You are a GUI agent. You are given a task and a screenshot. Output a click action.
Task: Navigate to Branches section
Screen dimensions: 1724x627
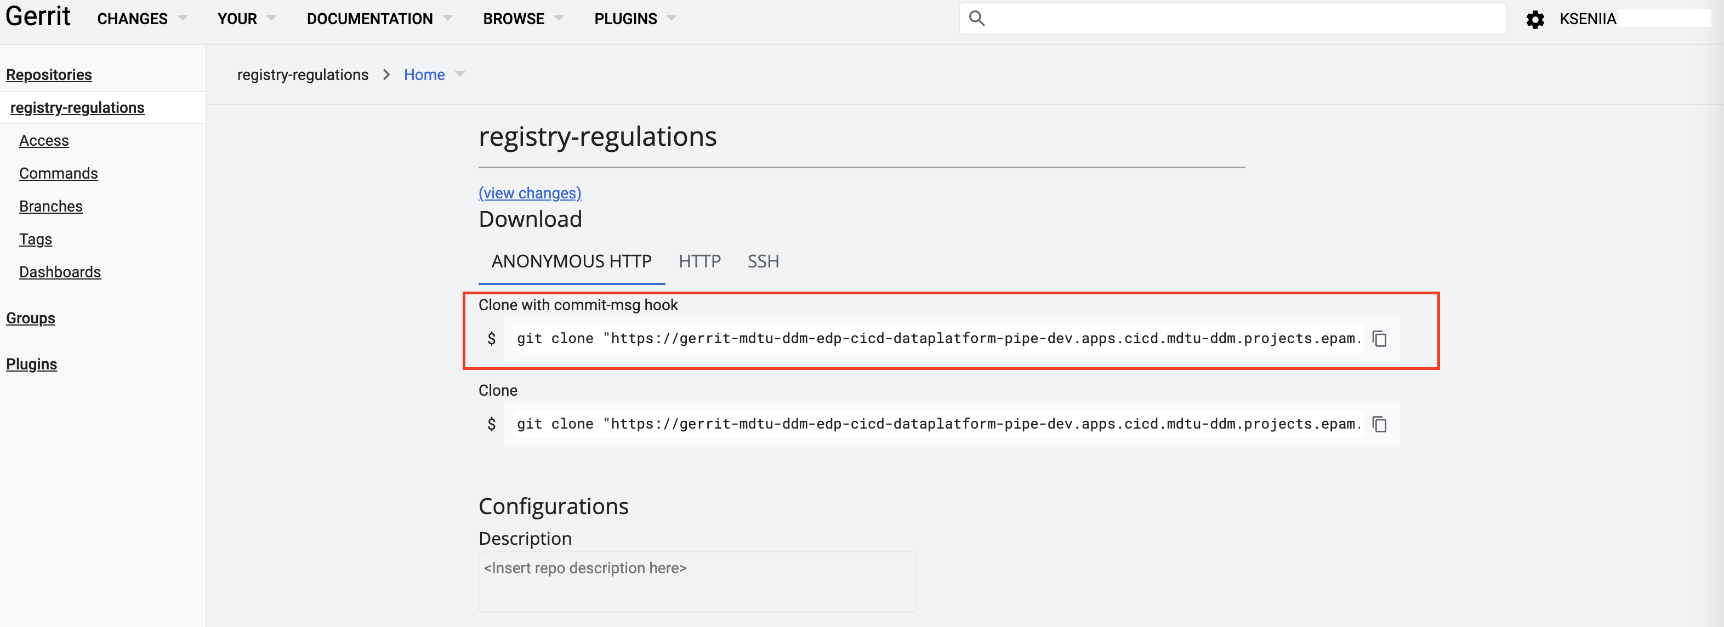(x=52, y=206)
